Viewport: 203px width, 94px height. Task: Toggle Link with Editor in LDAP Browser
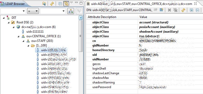[x=66, y=4]
